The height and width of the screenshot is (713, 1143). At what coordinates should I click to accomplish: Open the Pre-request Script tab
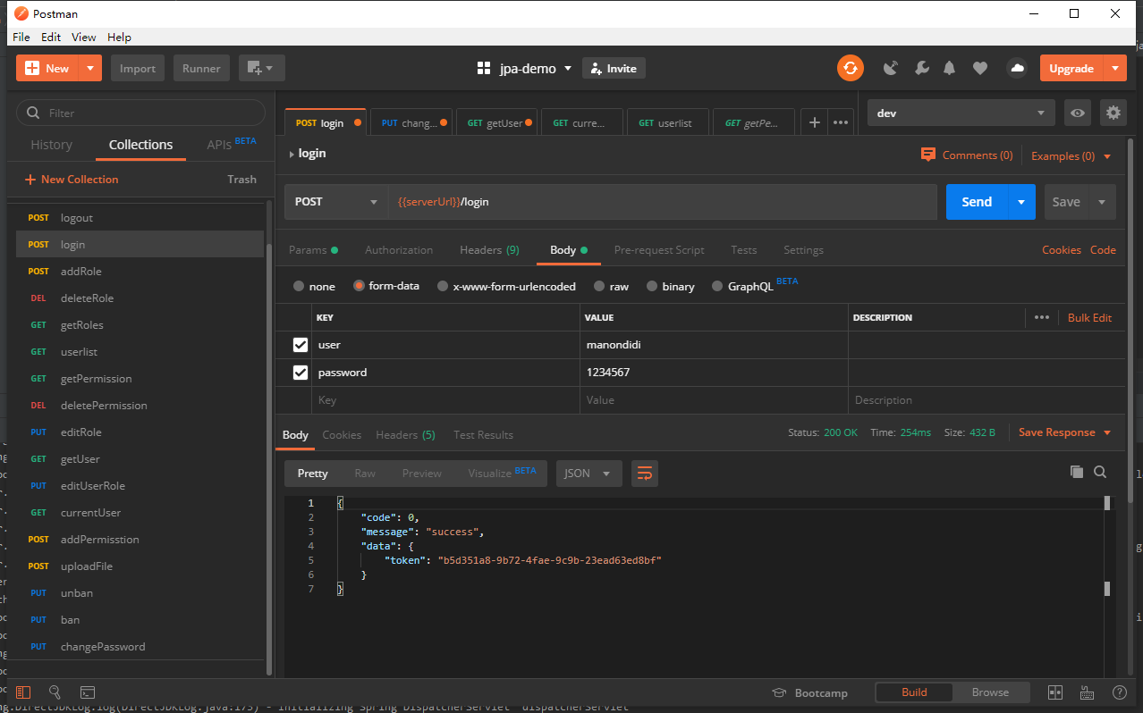coord(659,250)
